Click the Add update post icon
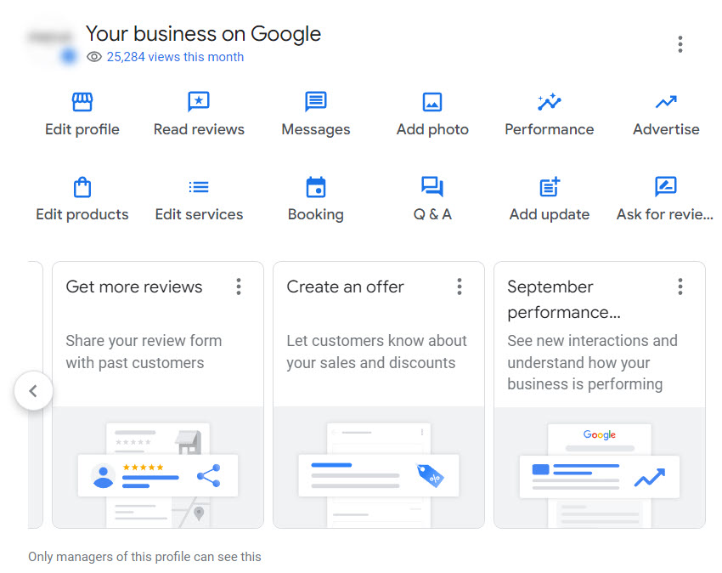722x573 pixels. pyautogui.click(x=550, y=187)
